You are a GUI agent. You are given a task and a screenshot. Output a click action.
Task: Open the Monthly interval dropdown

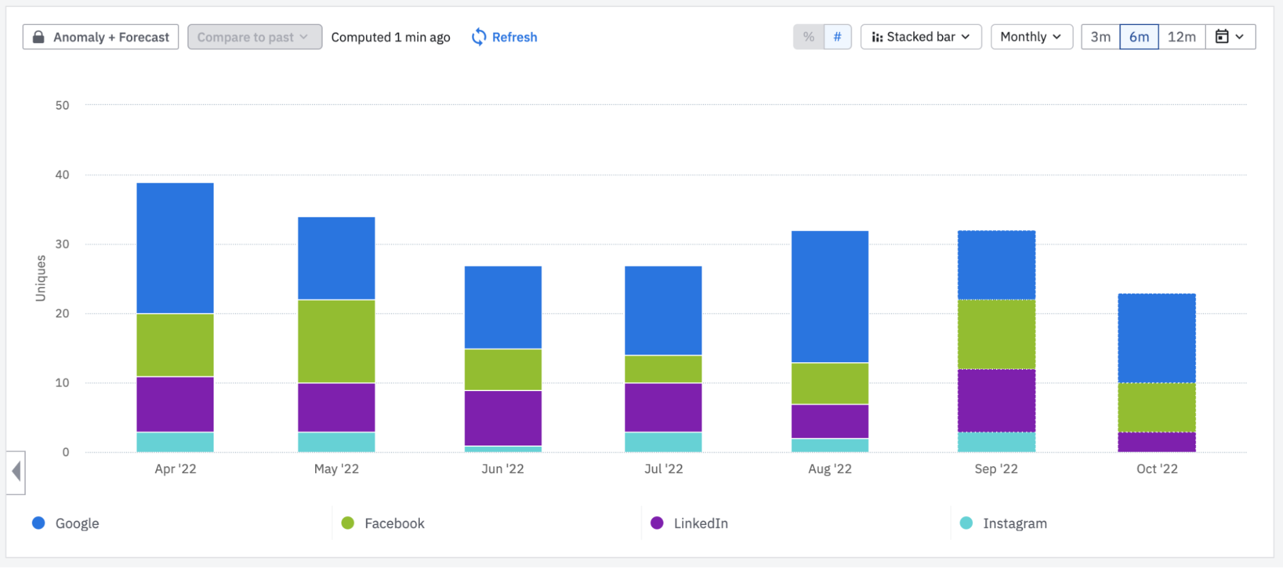[1031, 37]
